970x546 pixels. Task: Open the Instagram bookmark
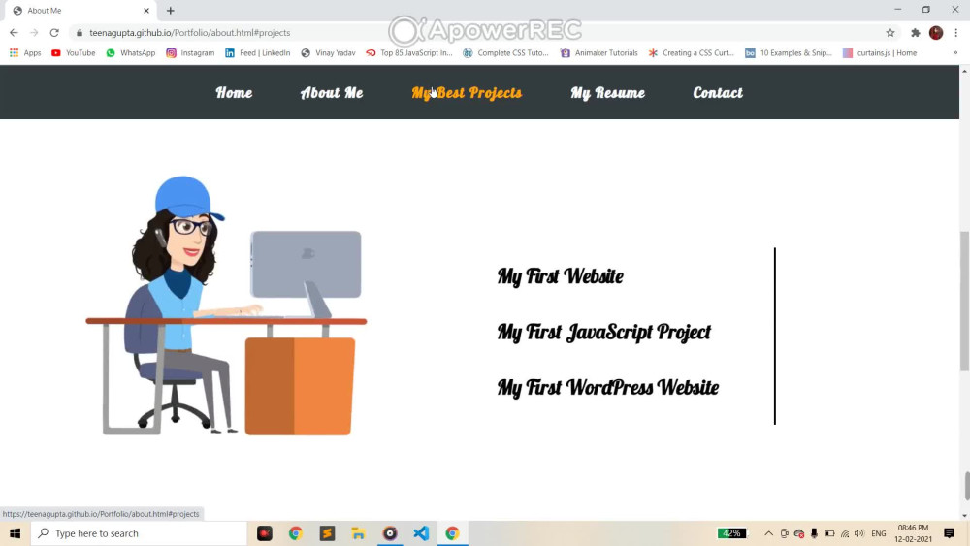click(190, 53)
